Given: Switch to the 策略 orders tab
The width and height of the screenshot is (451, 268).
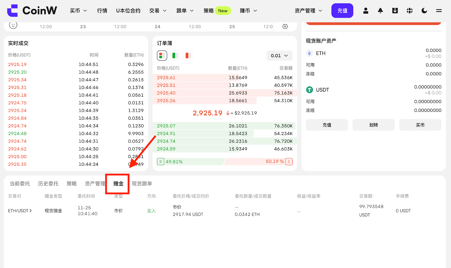Looking at the screenshot, I should point(72,184).
